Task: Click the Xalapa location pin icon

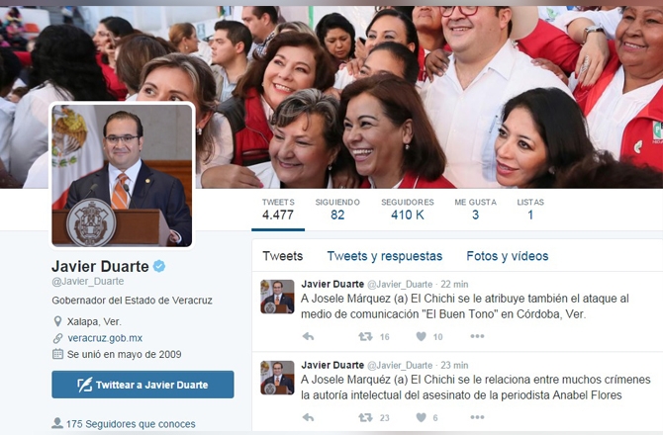Action: click(57, 321)
